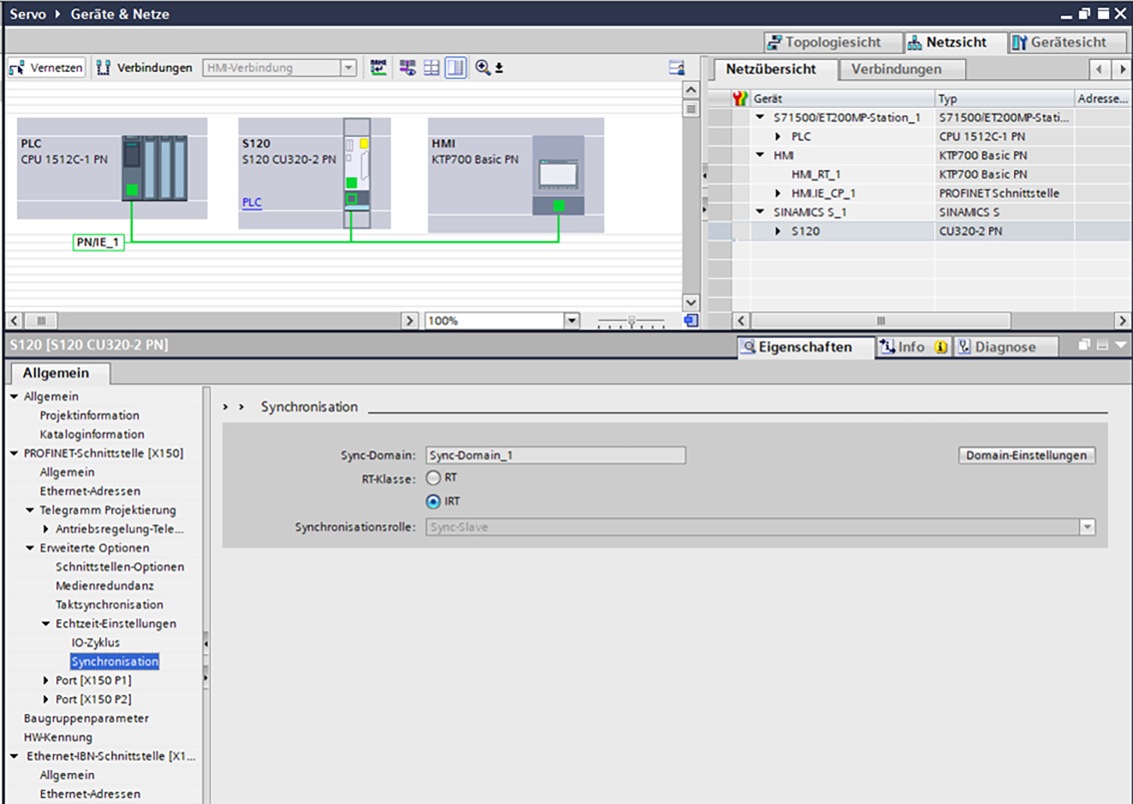Select HW-Kennung tree item
Image resolution: width=1133 pixels, height=804 pixels.
coord(58,738)
